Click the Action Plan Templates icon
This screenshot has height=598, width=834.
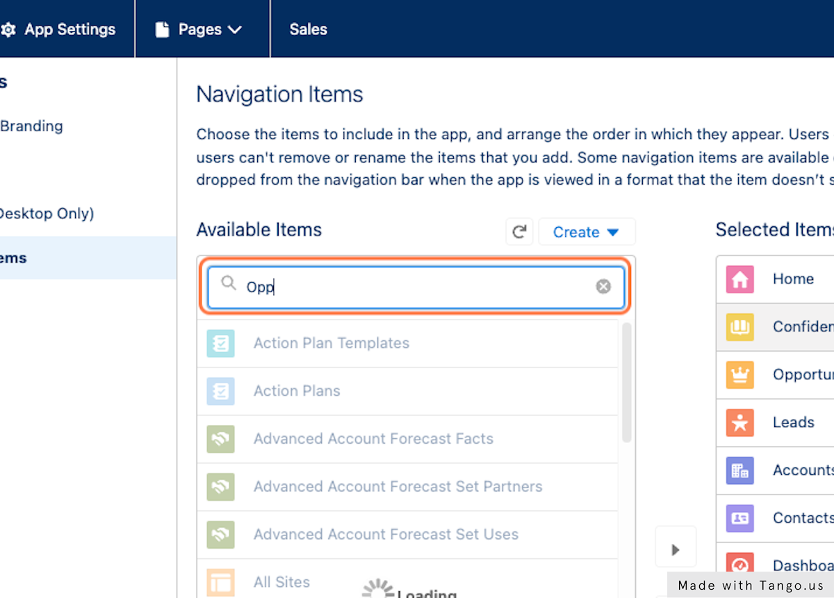click(220, 343)
